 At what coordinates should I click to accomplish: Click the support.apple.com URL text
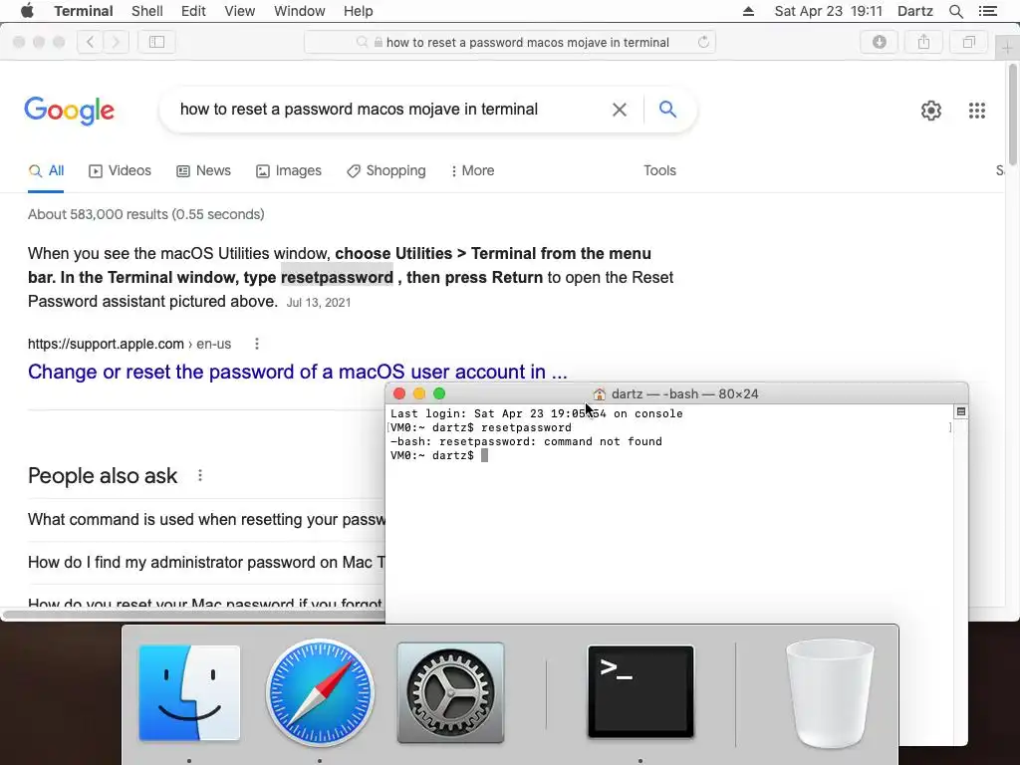(129, 344)
